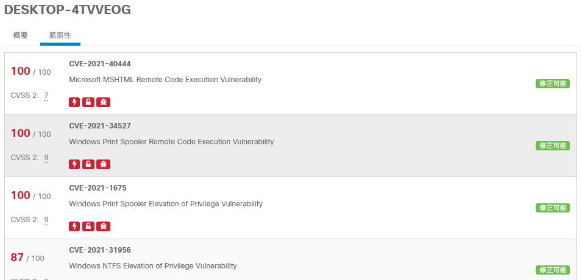
Task: Click the bug icon under CVE-2021-1675
Action: pyautogui.click(x=104, y=226)
